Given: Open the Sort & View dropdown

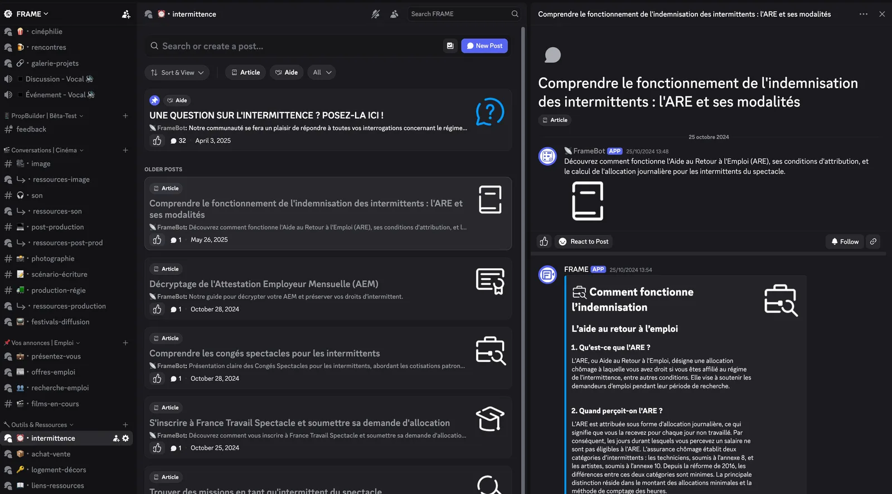Looking at the screenshot, I should (177, 72).
